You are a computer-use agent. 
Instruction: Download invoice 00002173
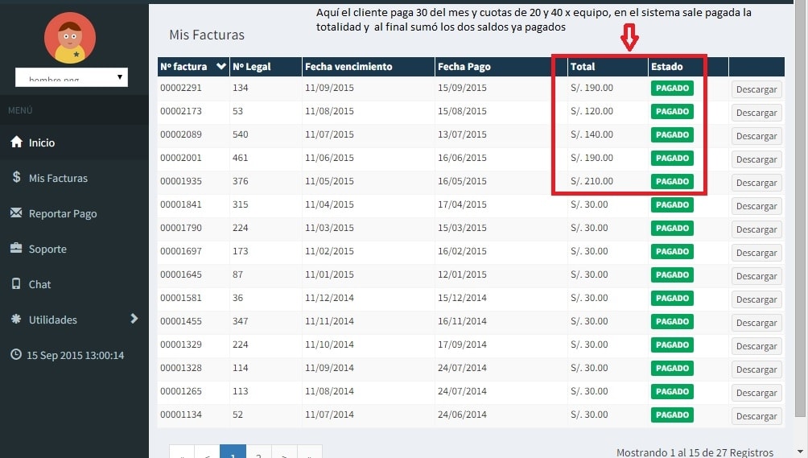(756, 113)
